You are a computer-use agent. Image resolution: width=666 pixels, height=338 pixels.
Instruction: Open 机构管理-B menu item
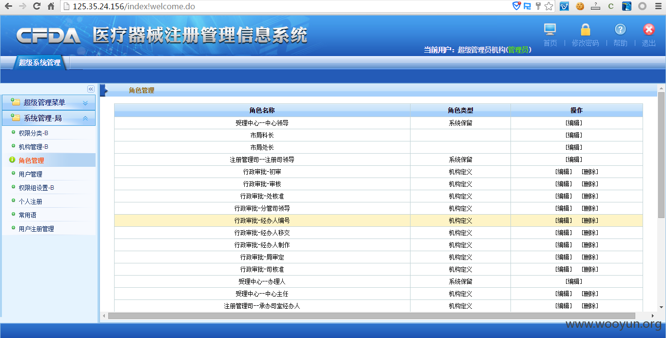click(33, 147)
